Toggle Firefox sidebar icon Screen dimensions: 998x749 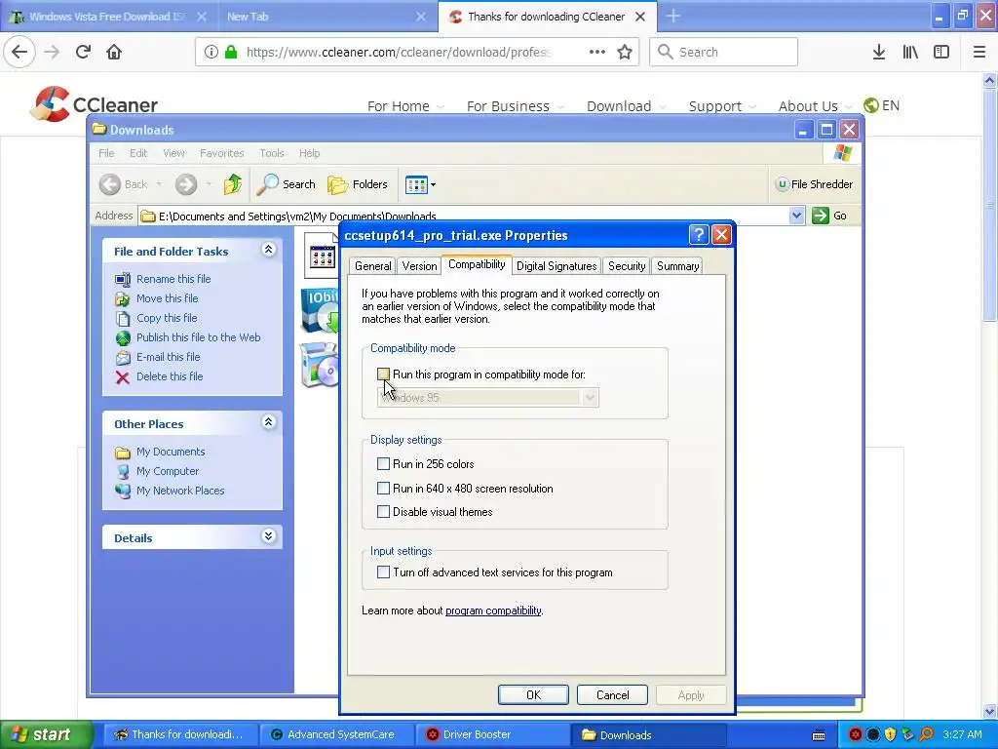coord(941,52)
